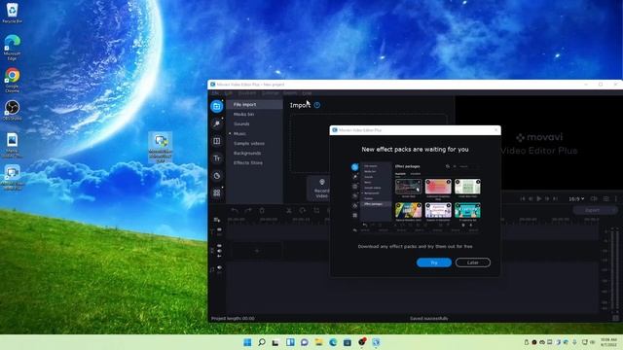Click the Later button in dialog
623x350 pixels.
click(x=473, y=262)
